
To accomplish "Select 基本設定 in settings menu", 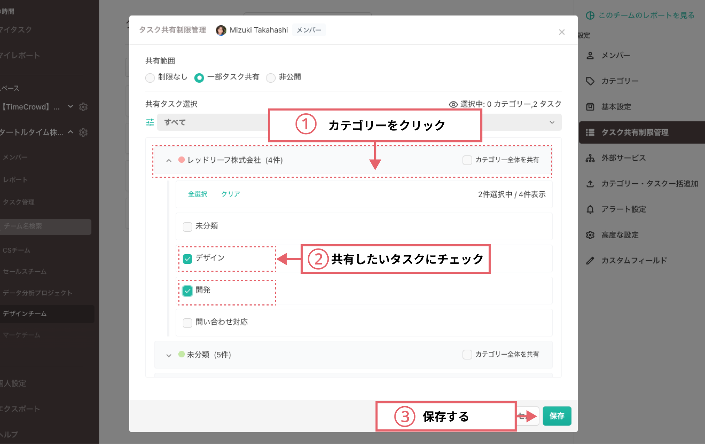I will [x=616, y=107].
